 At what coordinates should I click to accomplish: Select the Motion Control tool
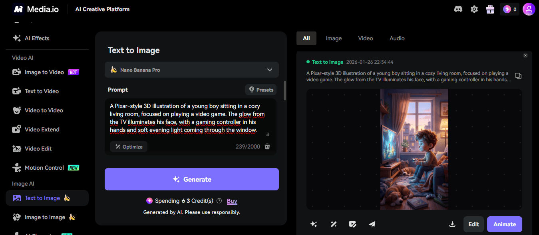44,167
